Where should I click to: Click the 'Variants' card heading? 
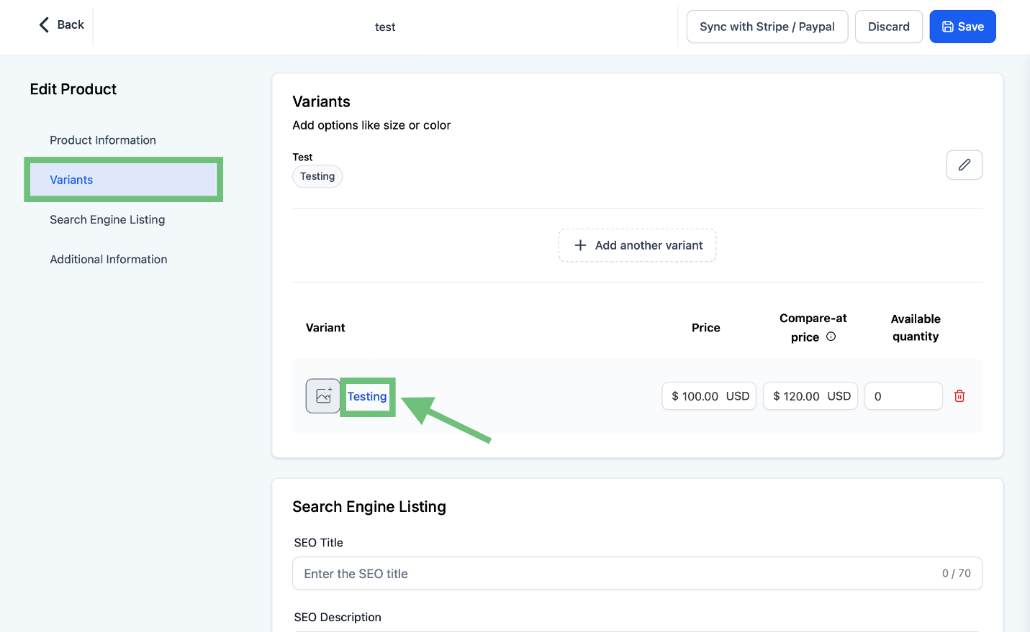click(x=321, y=101)
